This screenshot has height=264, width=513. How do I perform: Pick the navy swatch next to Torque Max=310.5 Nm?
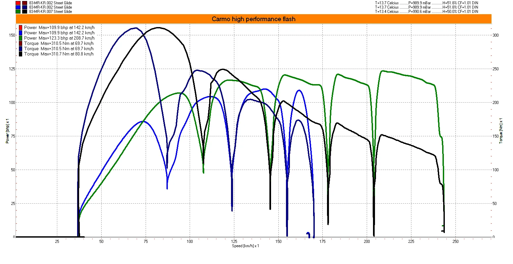21,49
